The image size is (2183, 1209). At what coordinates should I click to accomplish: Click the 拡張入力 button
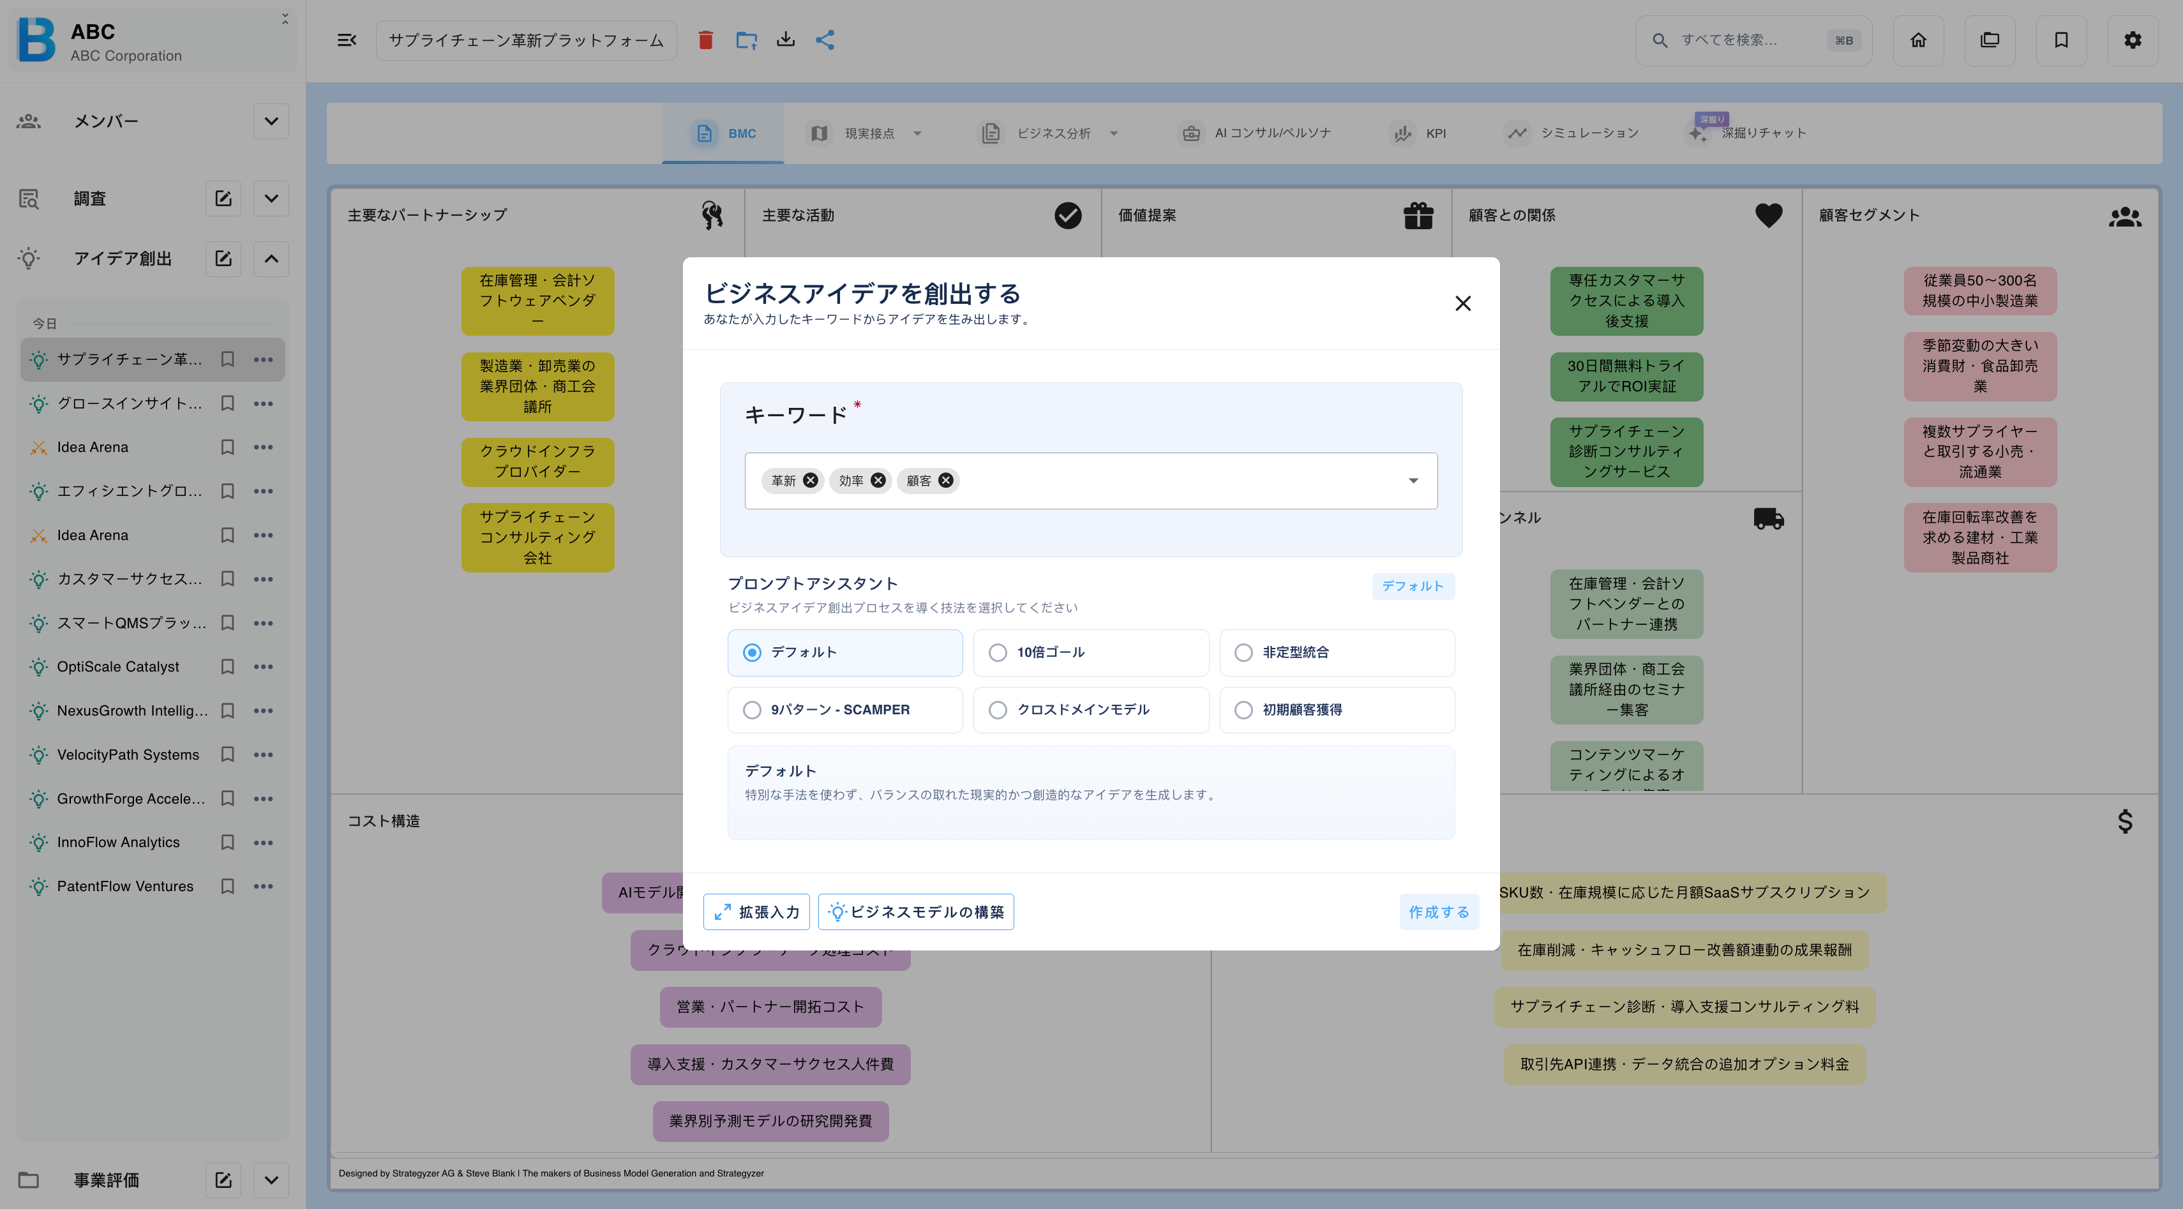pos(756,912)
